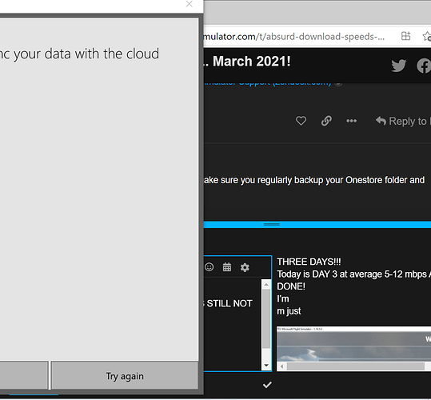Open the Support (zendesk.com) link
This screenshot has height=400, width=431.
coord(267,83)
